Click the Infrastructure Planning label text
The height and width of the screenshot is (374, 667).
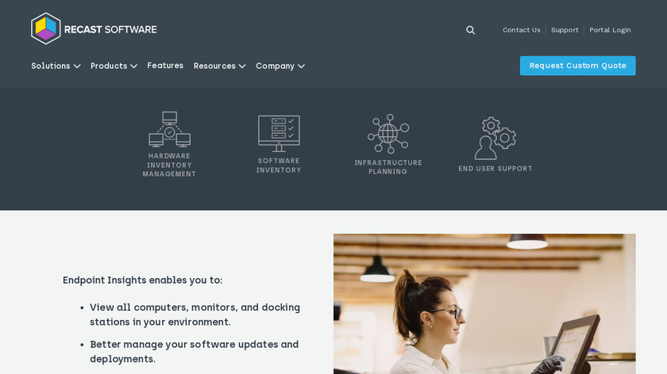pos(388,167)
